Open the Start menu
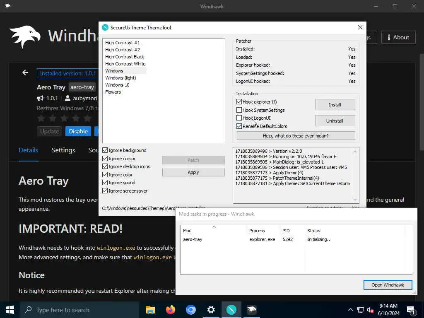 click(x=10, y=310)
